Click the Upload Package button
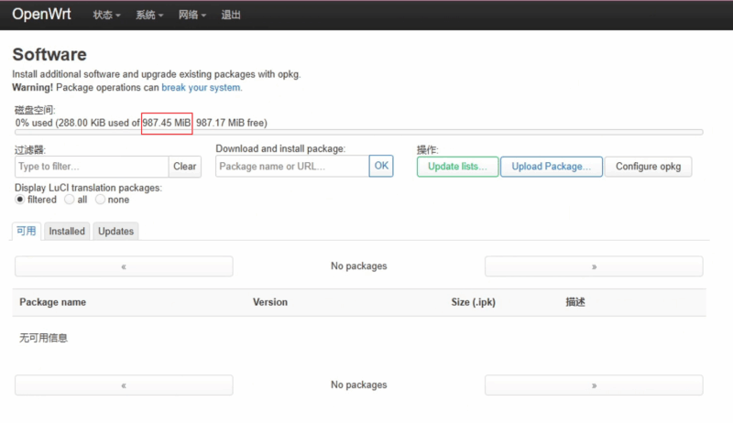Screen dimensions: 733x423 (551, 167)
